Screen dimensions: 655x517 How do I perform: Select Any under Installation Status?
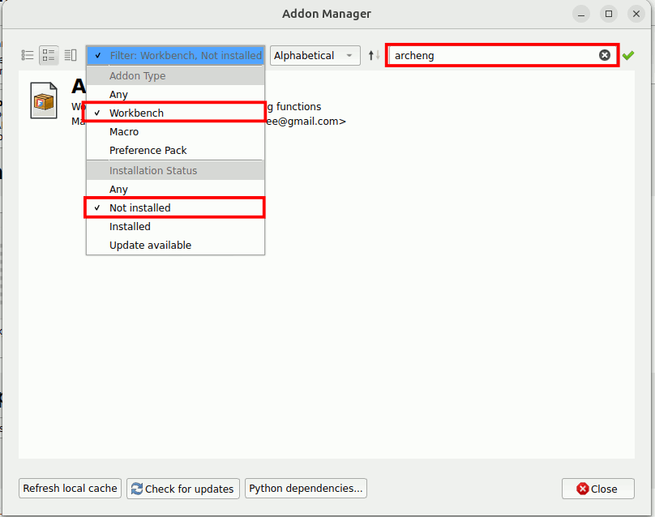tap(119, 189)
